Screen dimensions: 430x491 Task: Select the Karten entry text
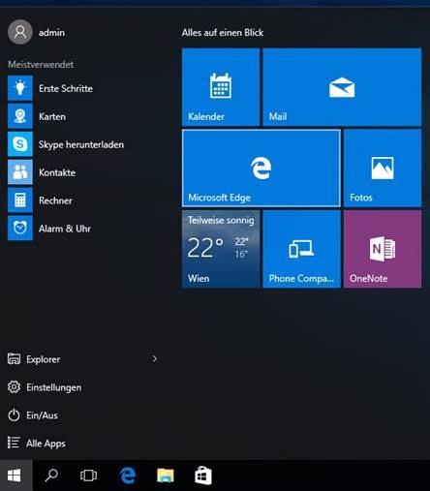52,116
